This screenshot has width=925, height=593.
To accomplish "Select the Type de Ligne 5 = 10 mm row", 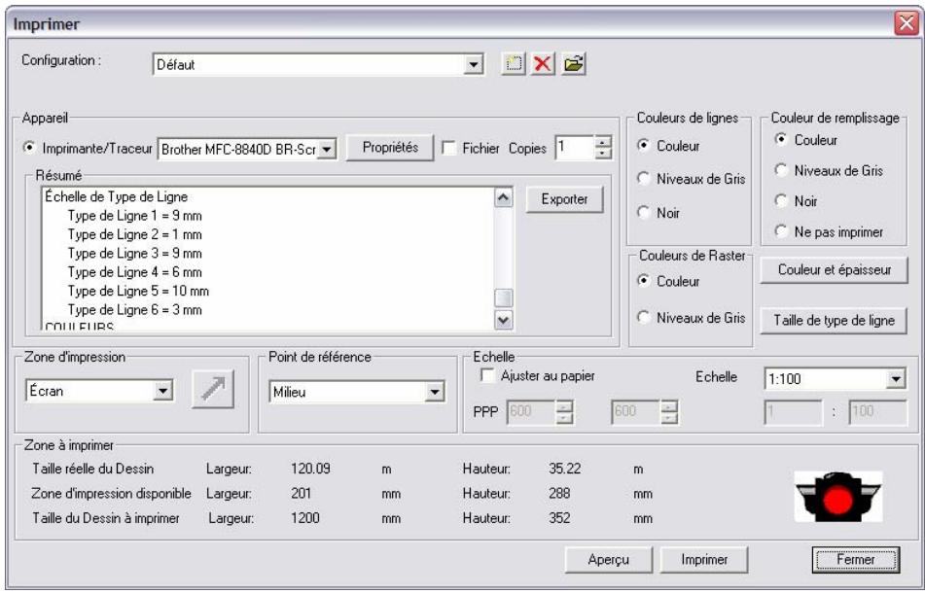I will pos(138,292).
